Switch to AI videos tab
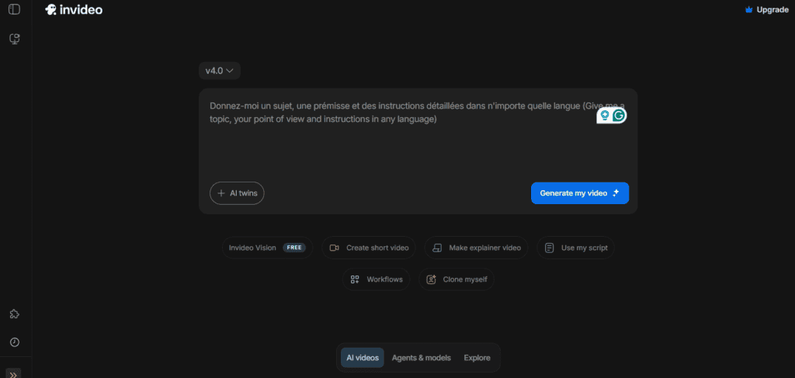Screen dimensions: 795x378 [362, 358]
